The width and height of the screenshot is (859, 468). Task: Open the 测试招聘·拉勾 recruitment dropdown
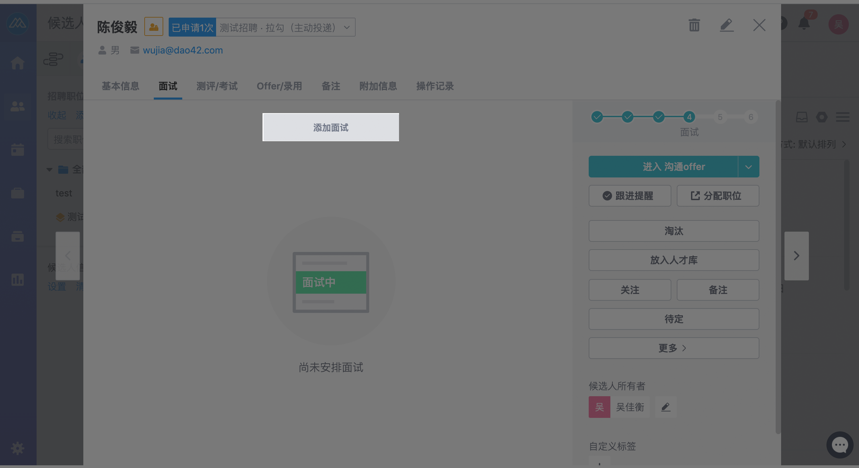coord(347,27)
